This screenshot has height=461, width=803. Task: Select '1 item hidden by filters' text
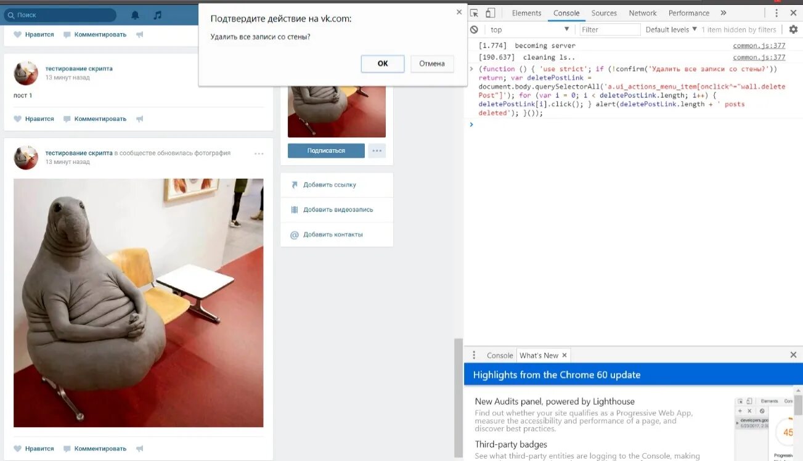tap(738, 30)
